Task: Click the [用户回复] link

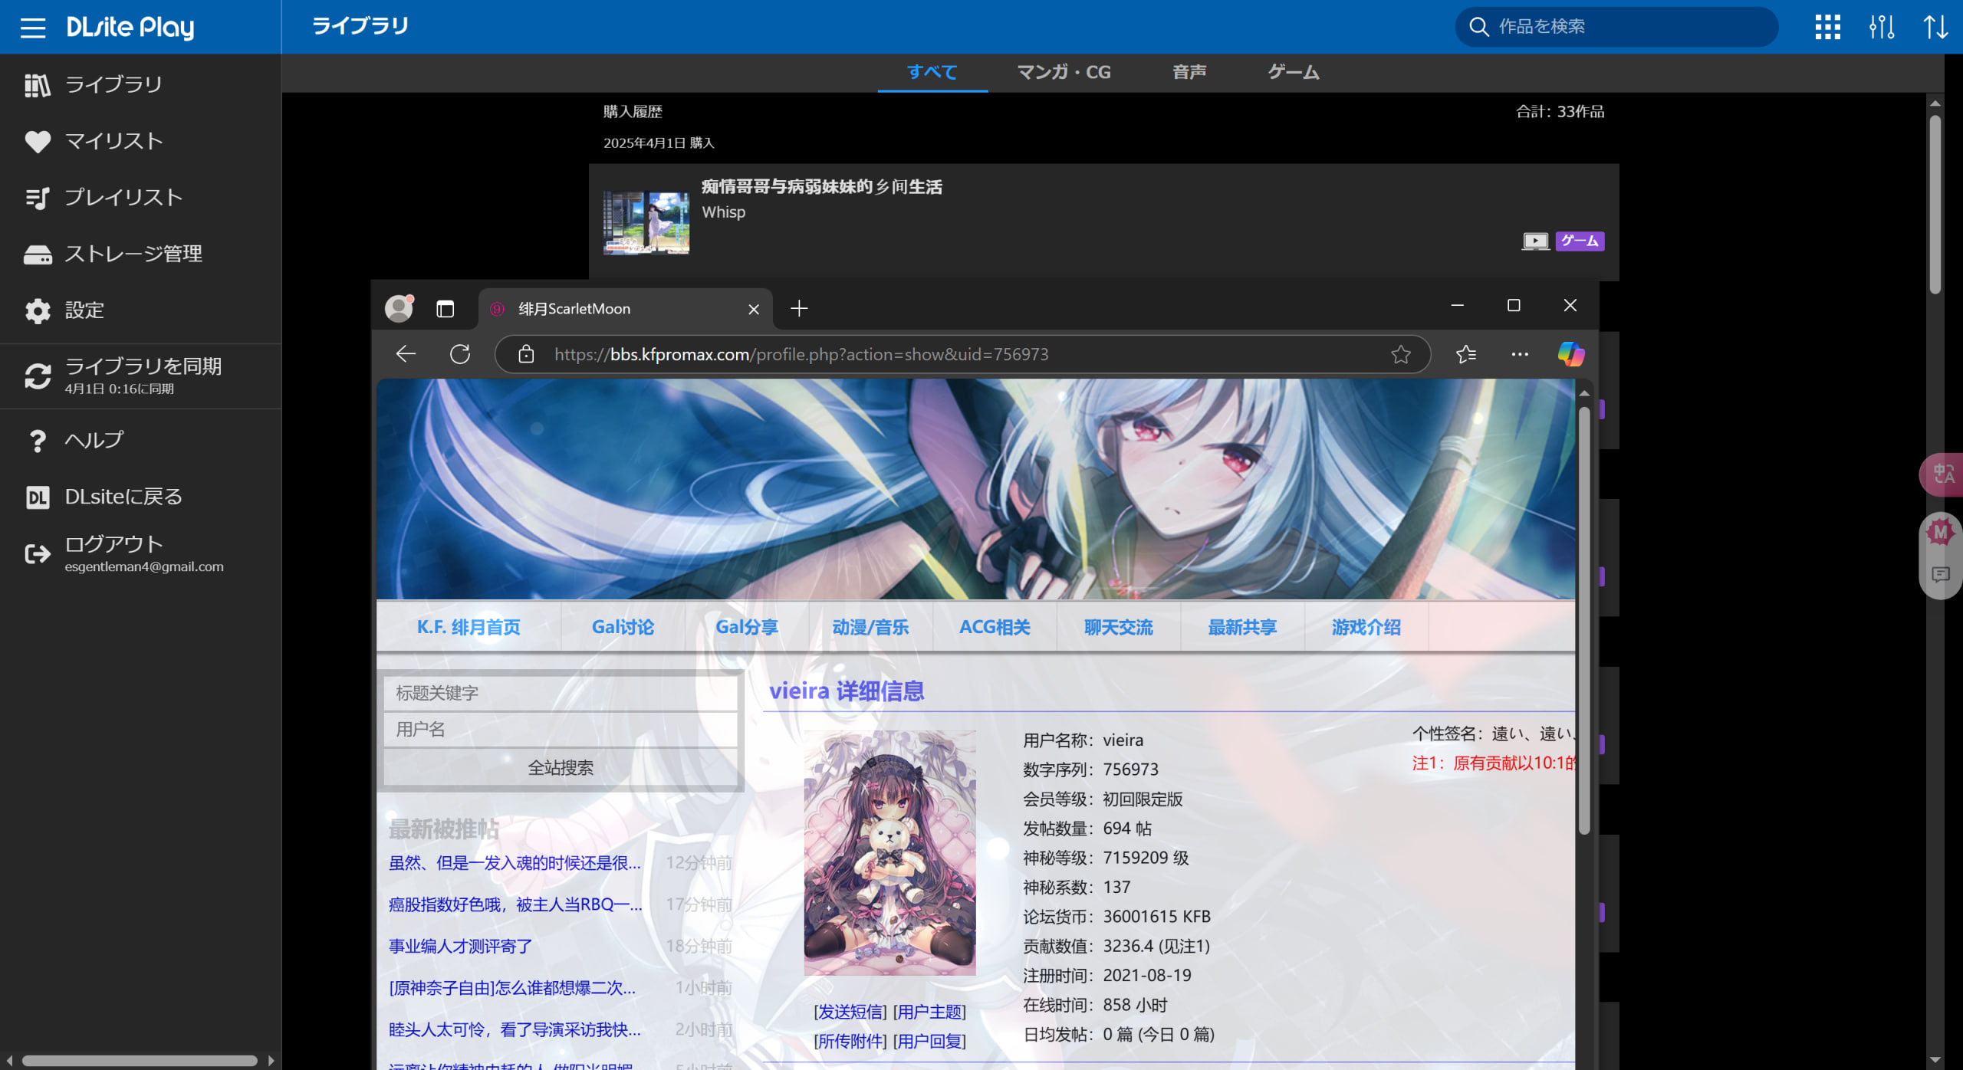Action: click(x=929, y=1041)
